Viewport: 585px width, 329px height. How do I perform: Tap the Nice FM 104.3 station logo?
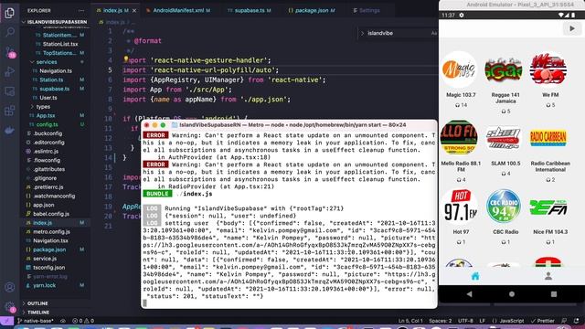[548, 207]
